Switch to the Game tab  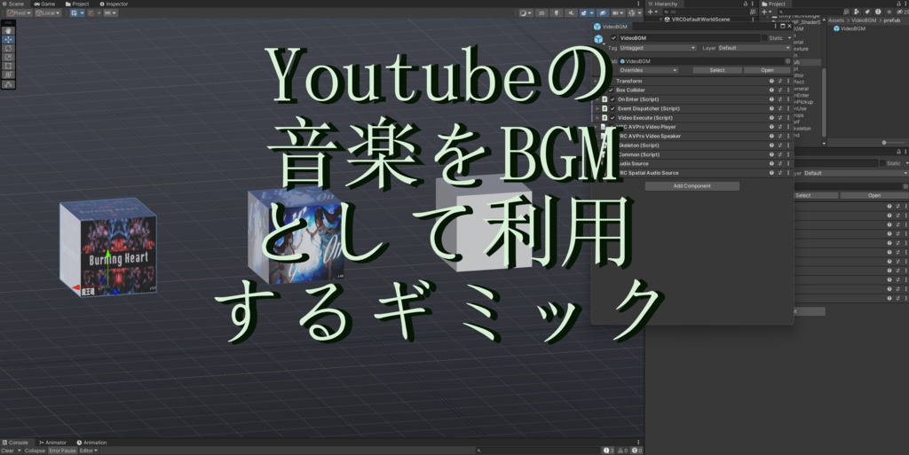click(x=44, y=4)
